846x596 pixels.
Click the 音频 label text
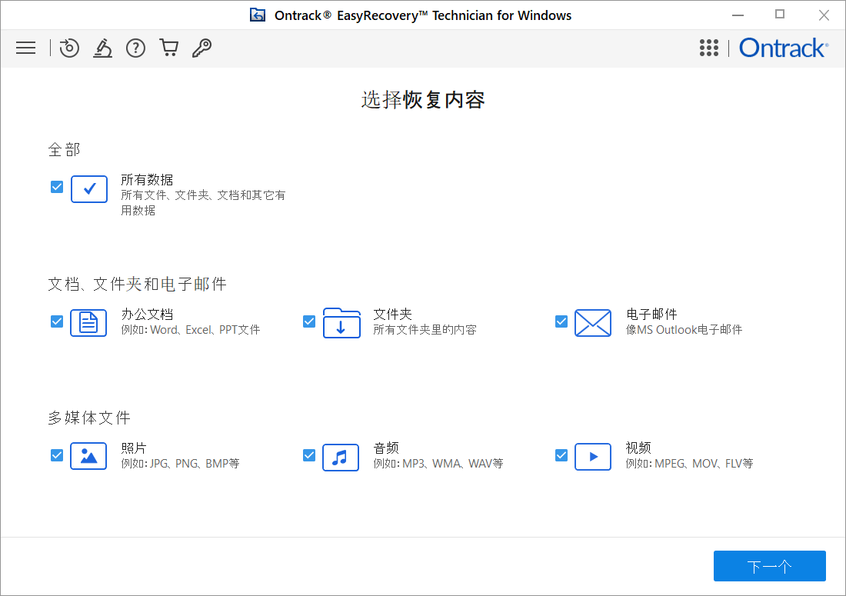tap(386, 448)
